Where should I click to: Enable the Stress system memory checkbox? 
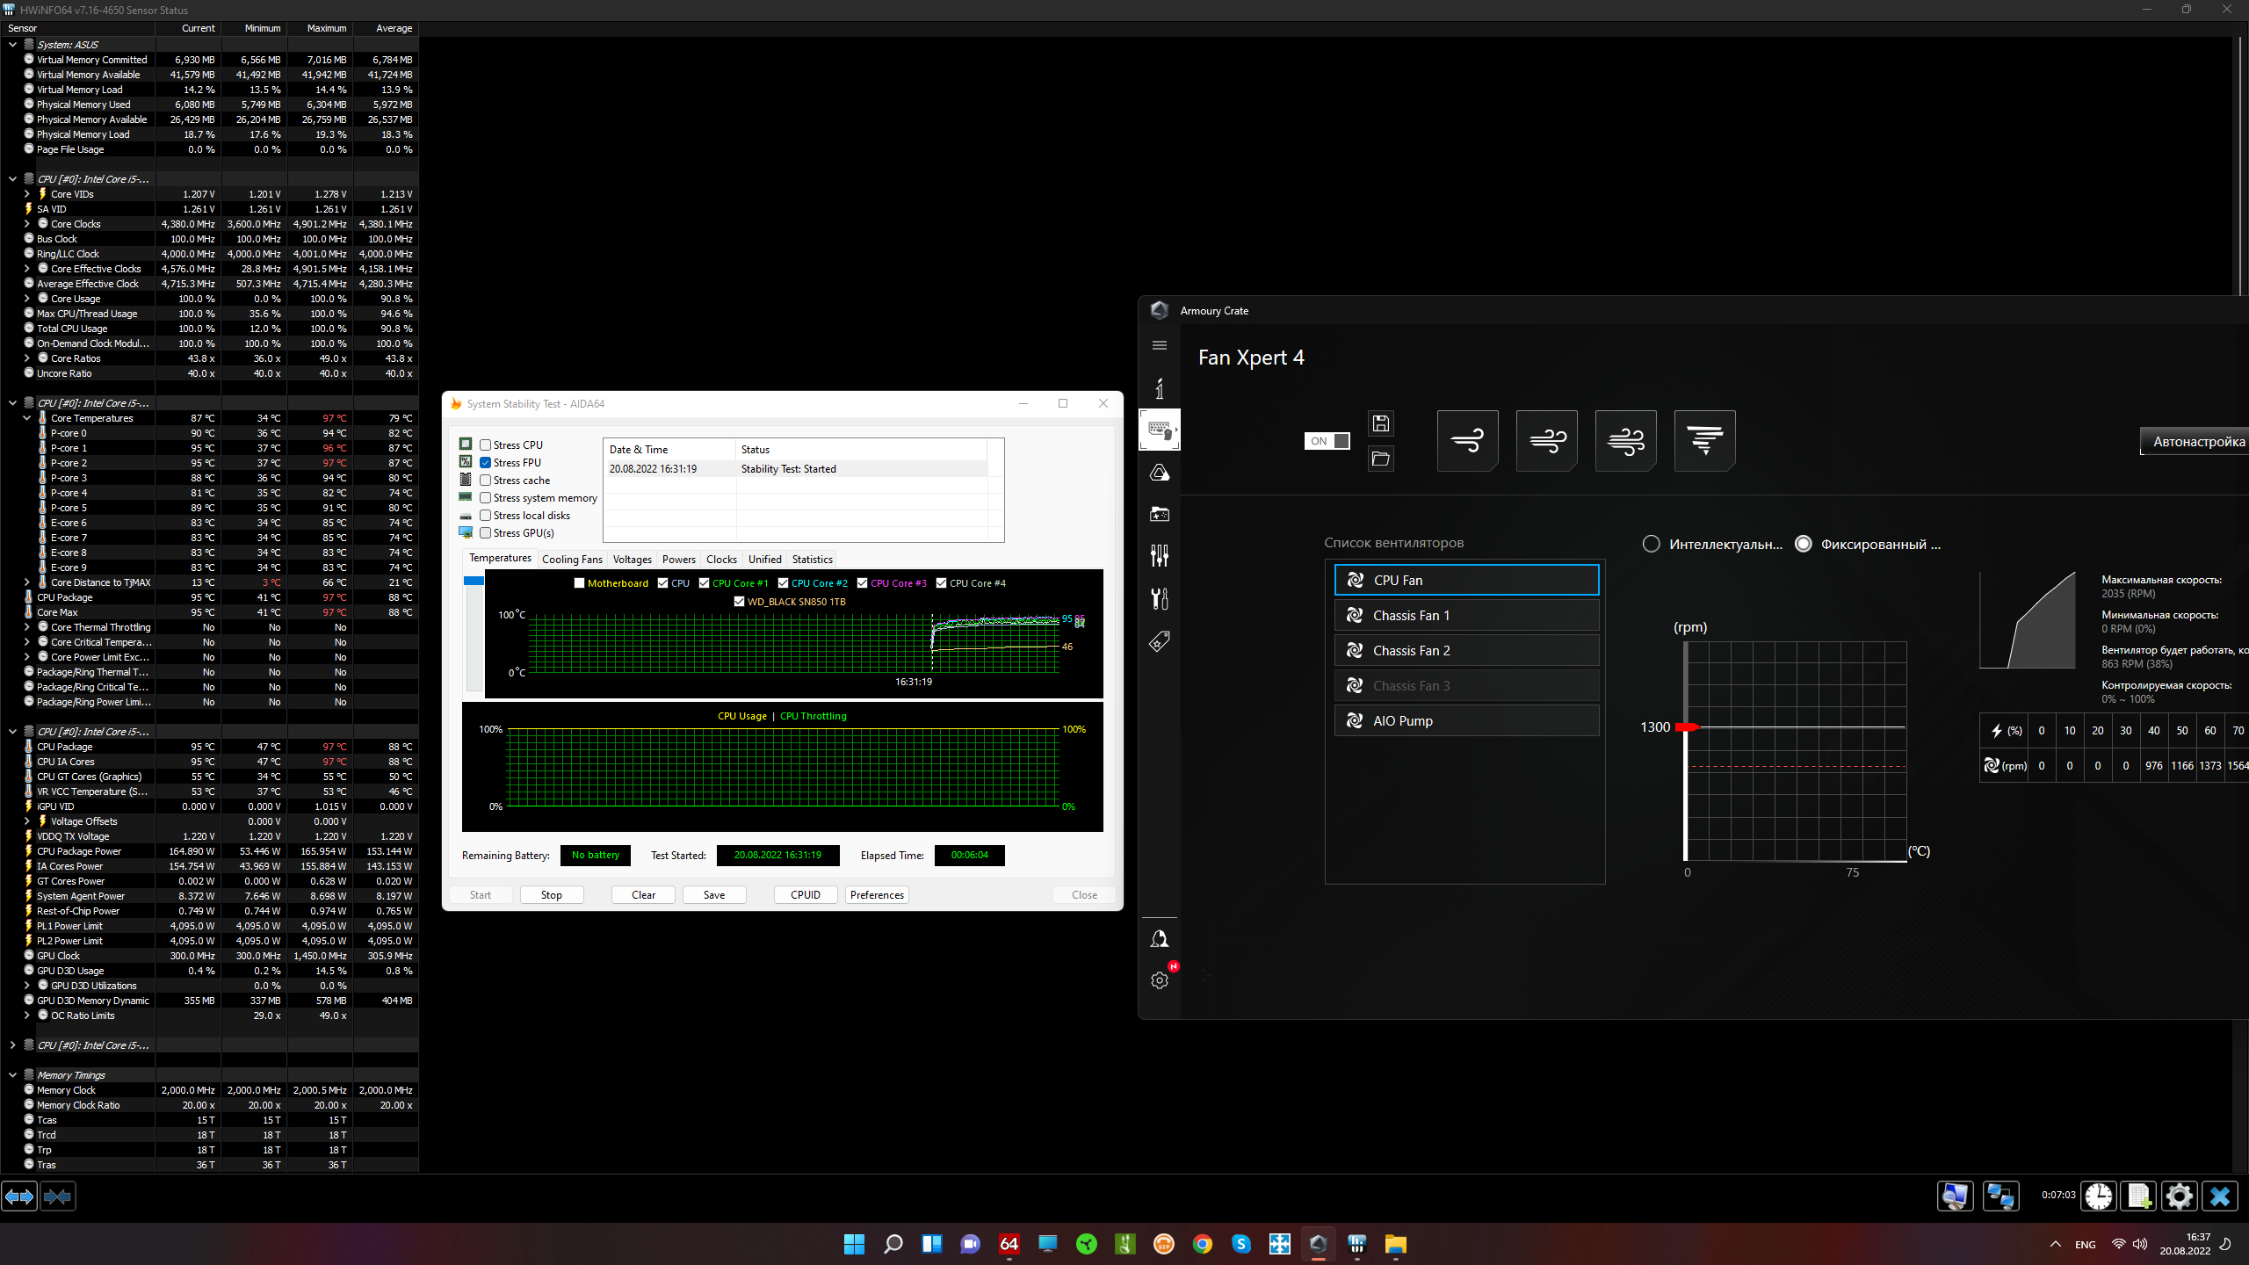pyautogui.click(x=485, y=497)
